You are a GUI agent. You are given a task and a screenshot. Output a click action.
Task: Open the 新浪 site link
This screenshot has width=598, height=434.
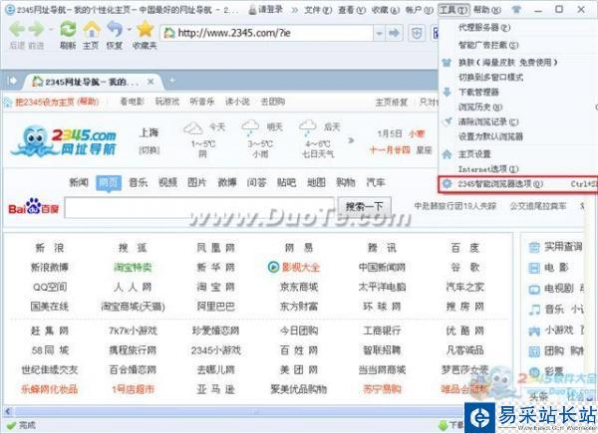pos(50,248)
